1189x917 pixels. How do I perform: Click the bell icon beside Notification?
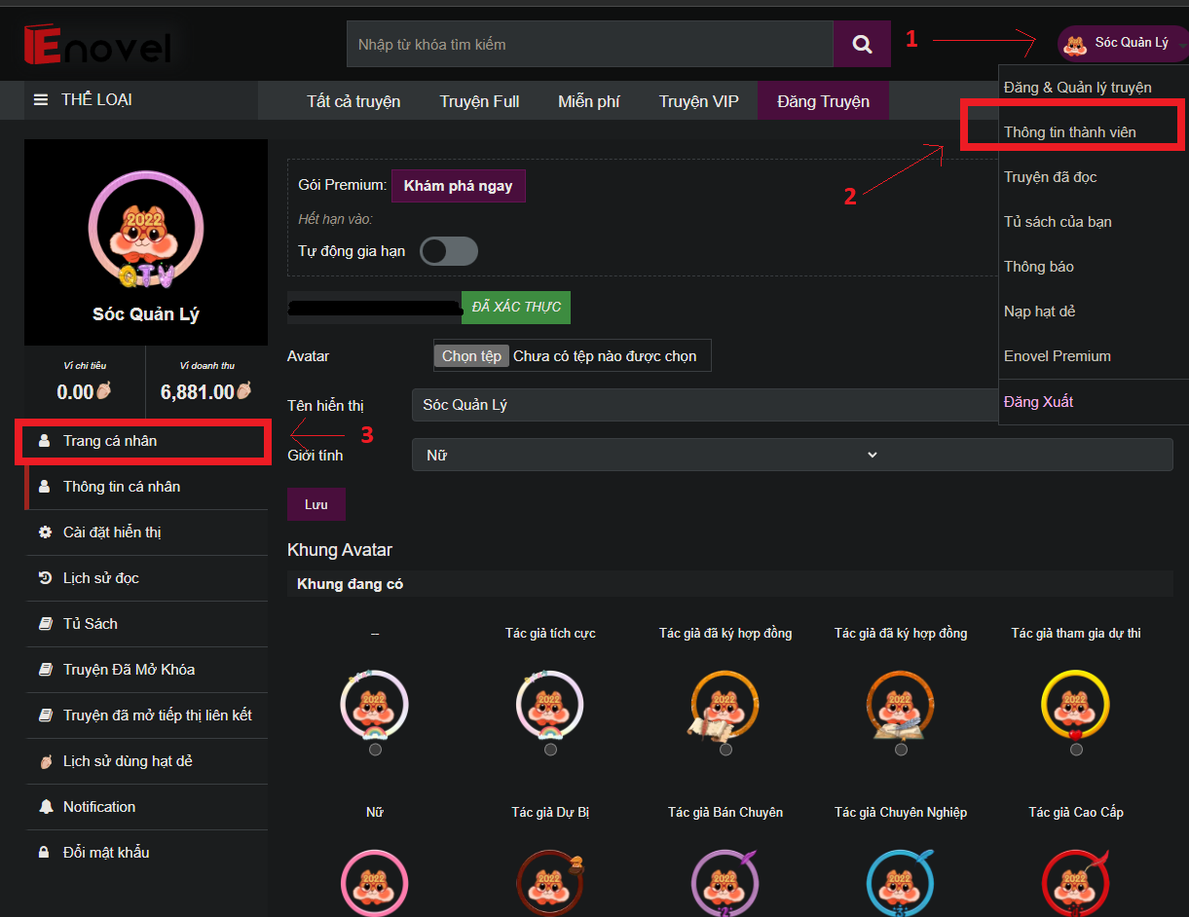point(45,807)
